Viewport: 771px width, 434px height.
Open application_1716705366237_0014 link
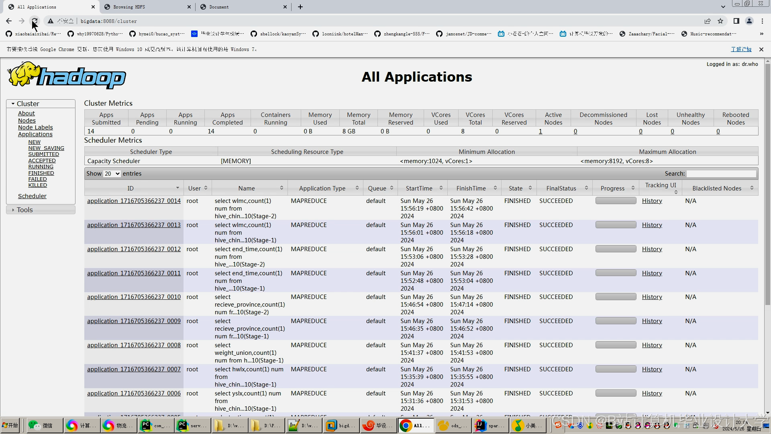(x=134, y=201)
